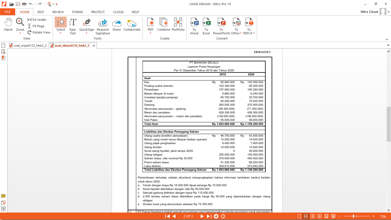The height and width of the screenshot is (220, 391).
Task: Switch to the EDIT ribbon tab
Action: tap(41, 12)
